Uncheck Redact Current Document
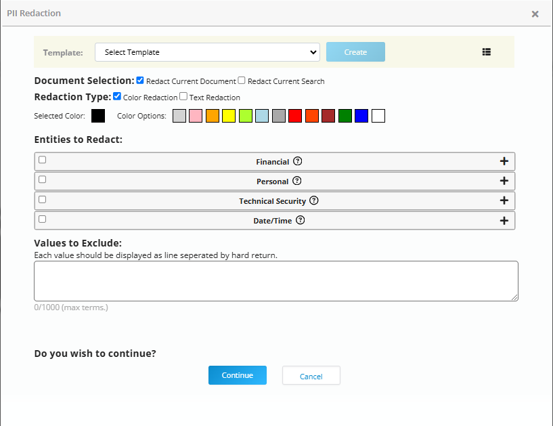 pos(139,80)
